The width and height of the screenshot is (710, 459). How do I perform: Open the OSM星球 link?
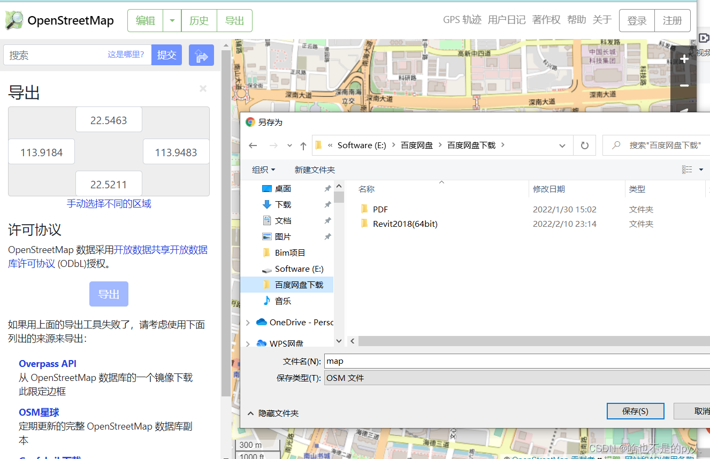39,412
